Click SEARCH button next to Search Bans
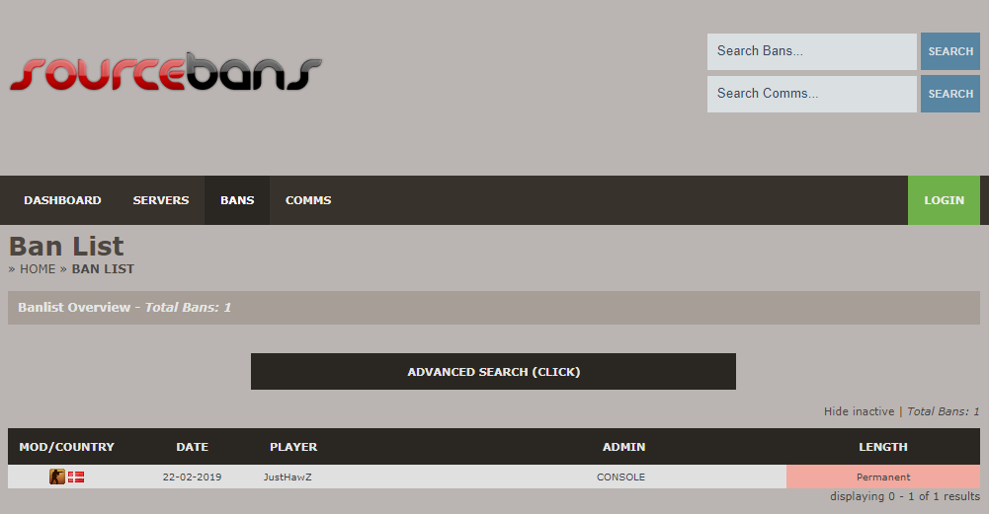989x514 pixels. [x=949, y=51]
